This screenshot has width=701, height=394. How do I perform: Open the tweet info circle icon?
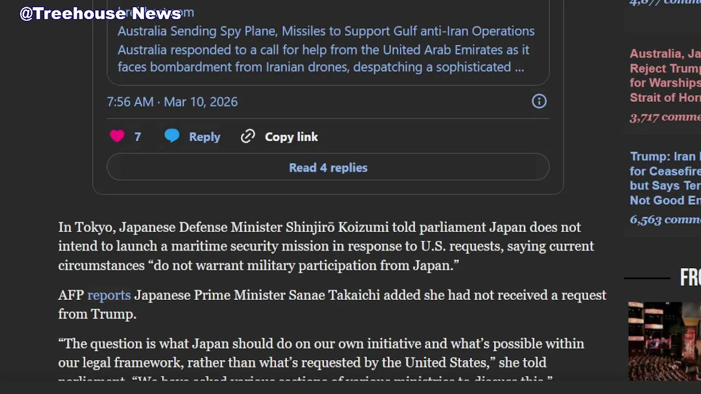pyautogui.click(x=539, y=101)
